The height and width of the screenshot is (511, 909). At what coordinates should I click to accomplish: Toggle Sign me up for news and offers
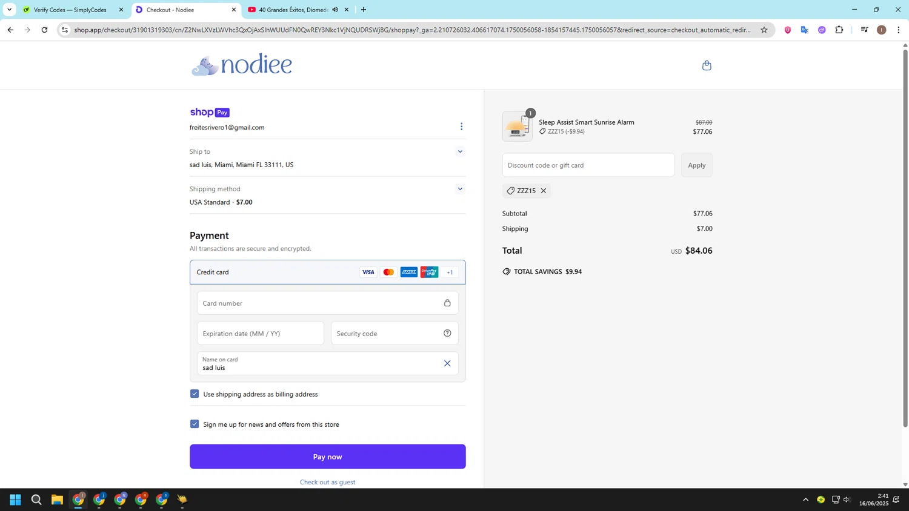[195, 424]
